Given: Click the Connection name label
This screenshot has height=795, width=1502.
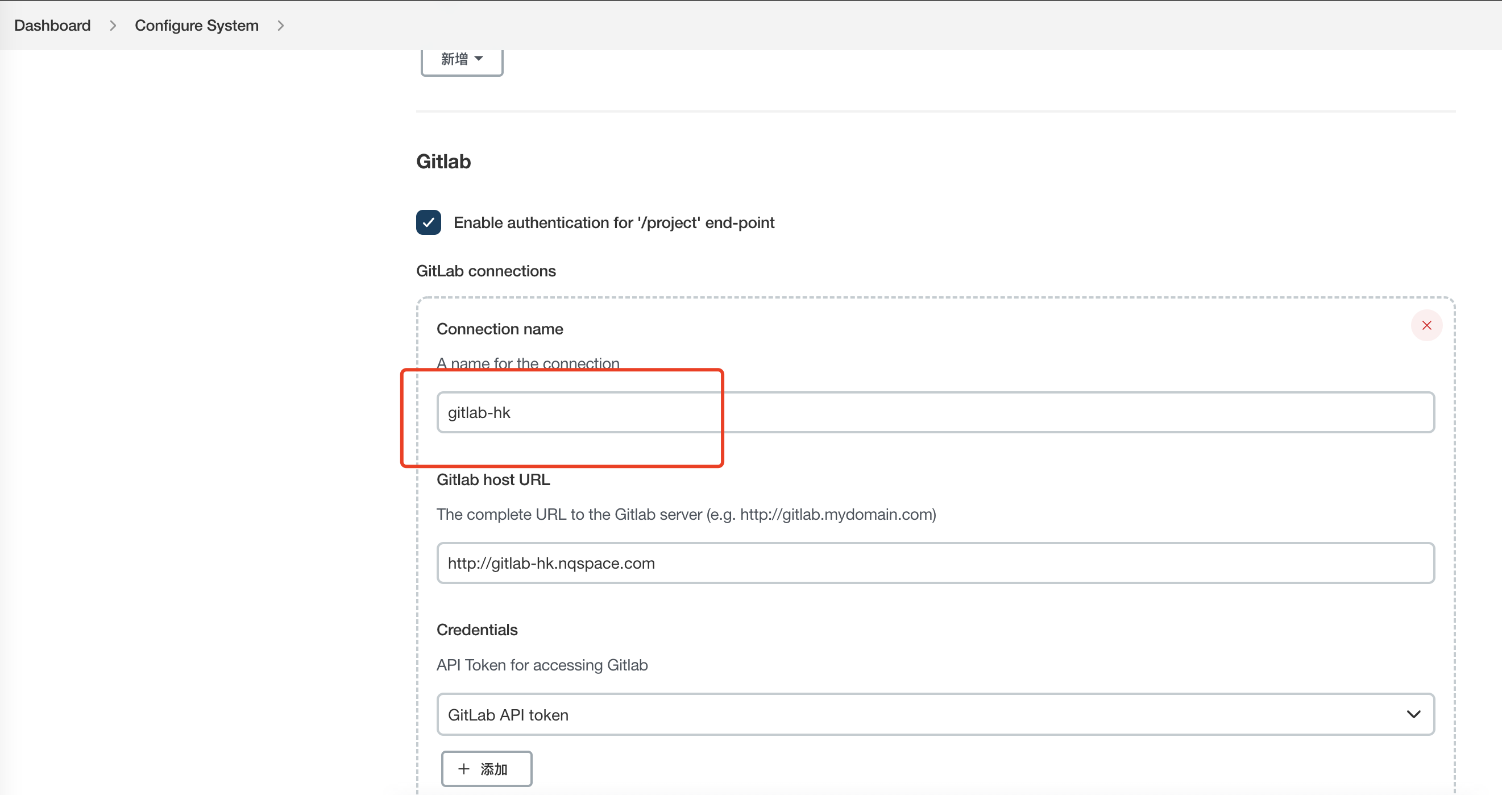Looking at the screenshot, I should pos(500,329).
